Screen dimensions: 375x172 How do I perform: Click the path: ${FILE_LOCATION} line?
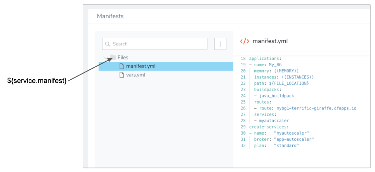[281, 83]
